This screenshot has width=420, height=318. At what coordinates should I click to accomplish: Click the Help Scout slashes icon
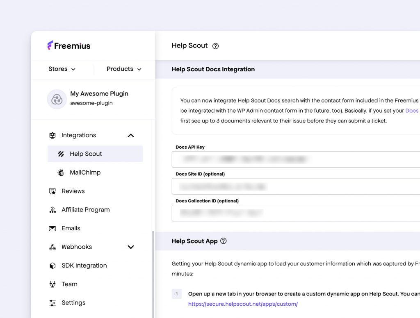point(61,154)
